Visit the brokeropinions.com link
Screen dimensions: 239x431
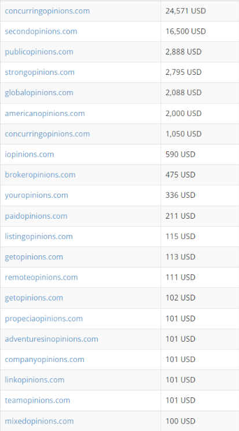coord(40,175)
